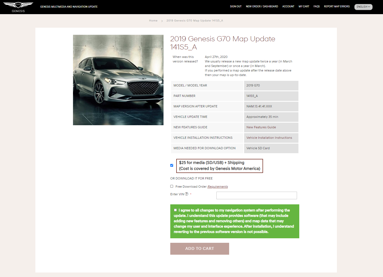This screenshot has width=383, height=277.
Task: Go to Home breadcrumb link
Action: pyautogui.click(x=153, y=21)
